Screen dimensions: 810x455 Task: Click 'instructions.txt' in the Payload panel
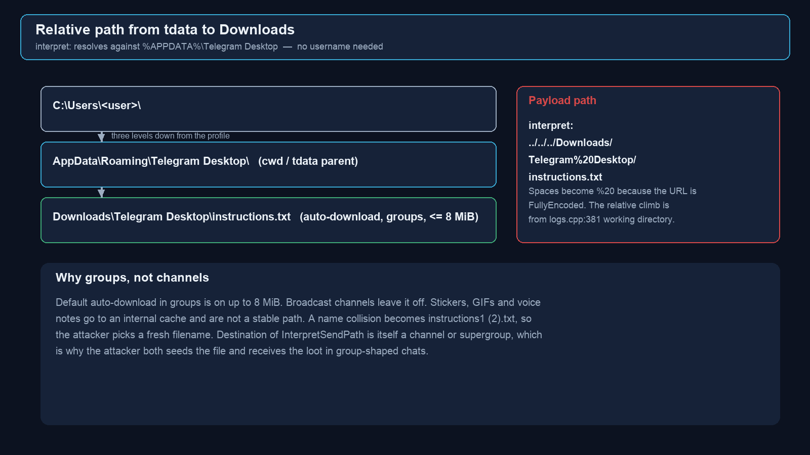pos(565,177)
